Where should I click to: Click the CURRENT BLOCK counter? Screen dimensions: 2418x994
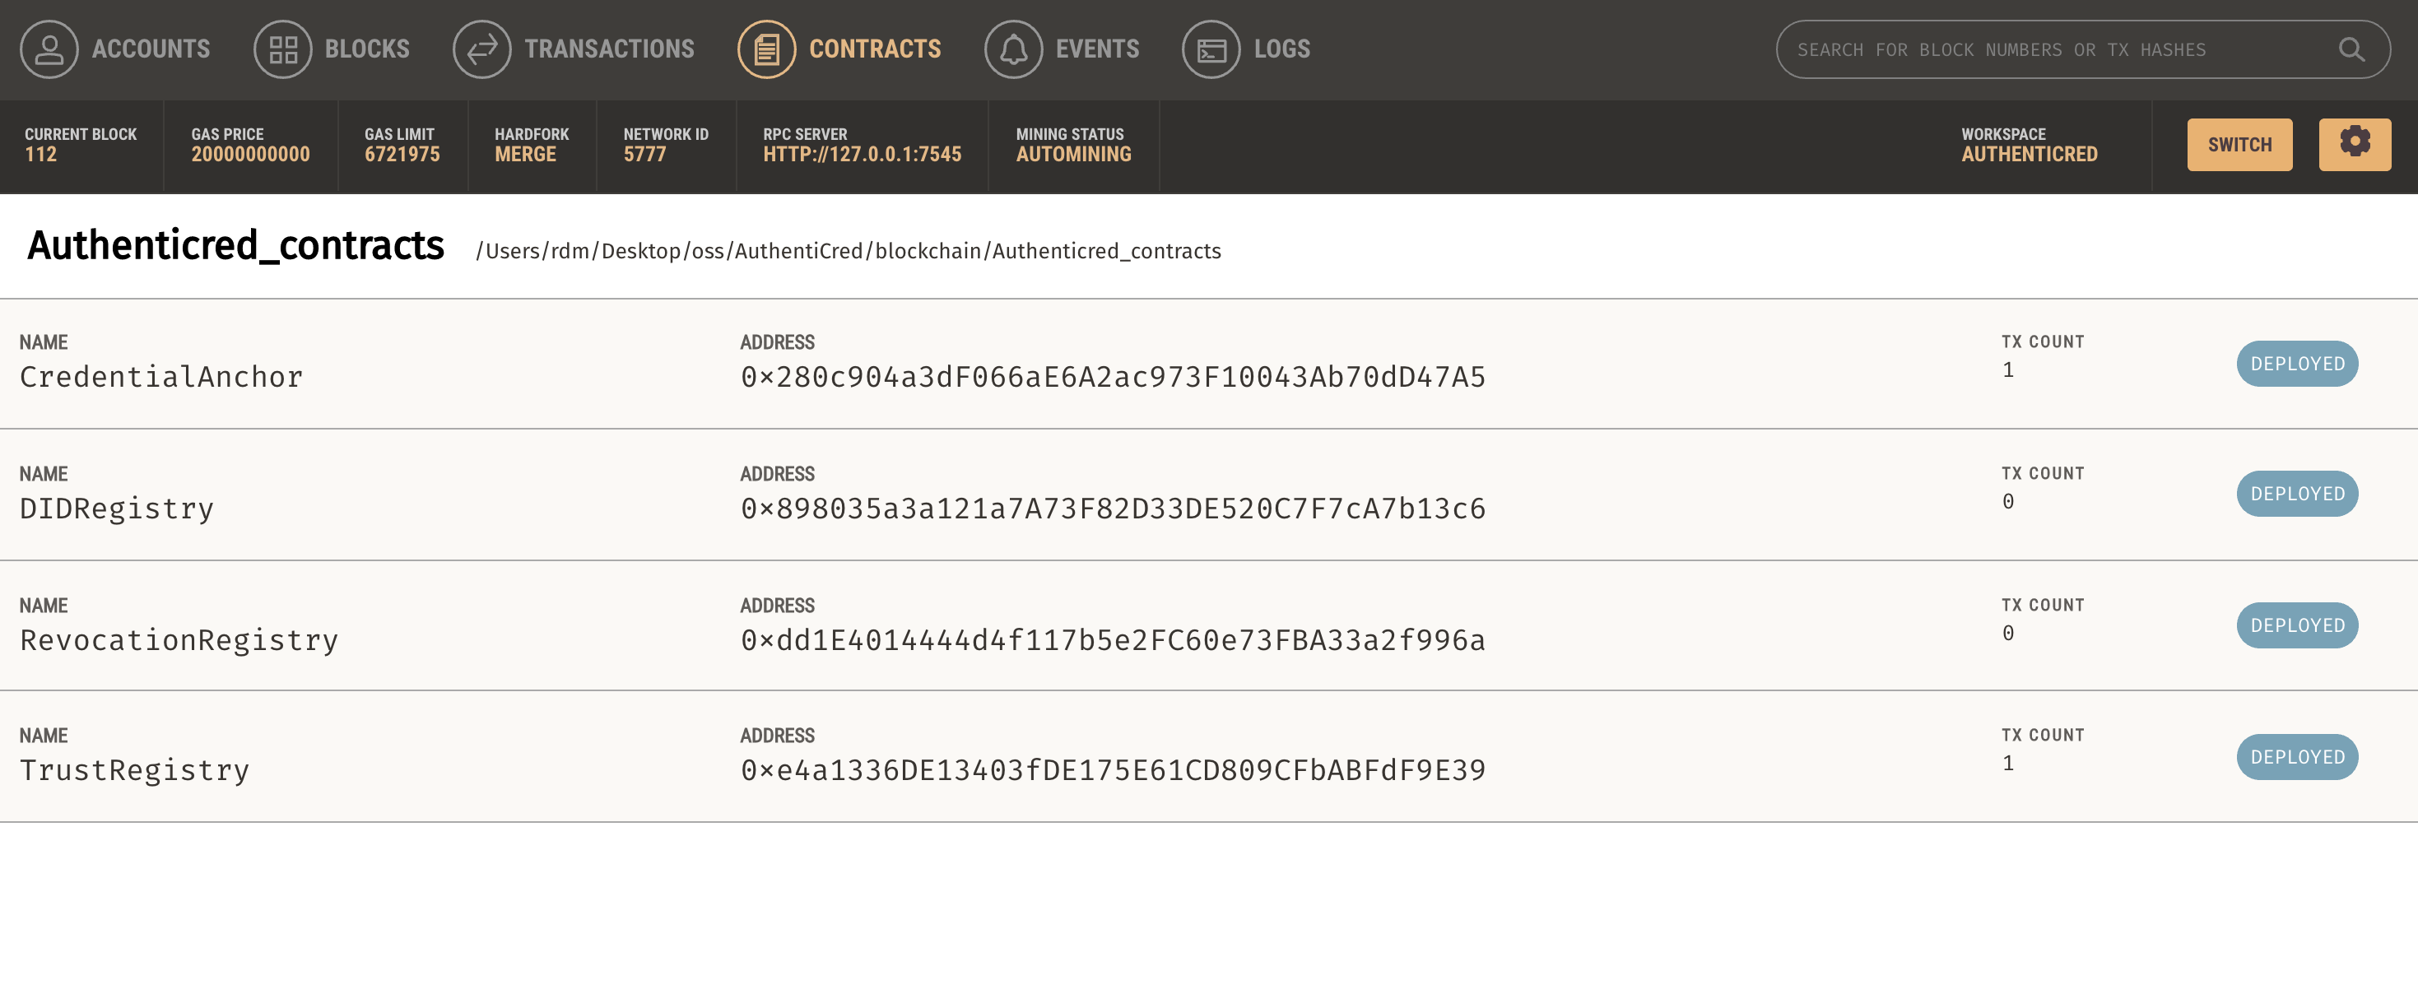(80, 146)
